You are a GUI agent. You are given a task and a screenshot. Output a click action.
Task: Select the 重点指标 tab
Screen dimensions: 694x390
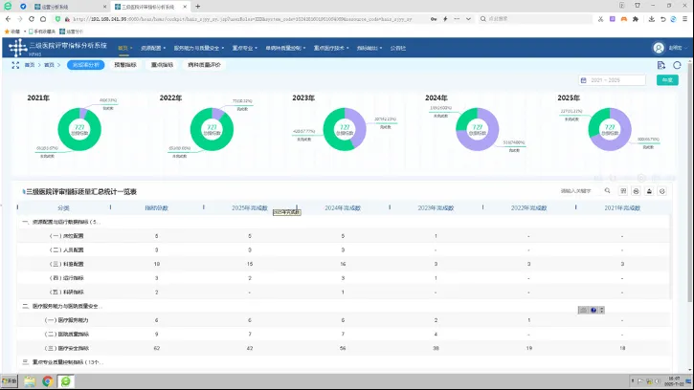point(162,65)
